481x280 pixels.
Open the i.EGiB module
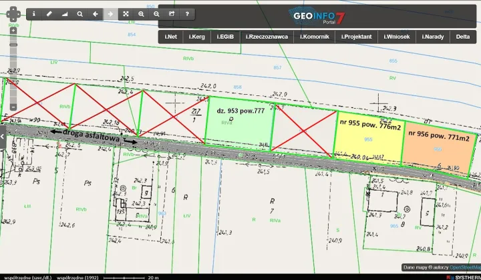pyautogui.click(x=225, y=37)
